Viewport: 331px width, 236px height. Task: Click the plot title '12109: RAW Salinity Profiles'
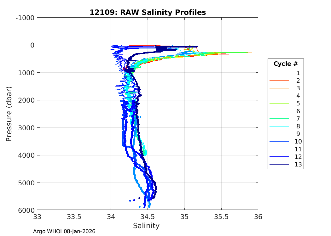[148, 12]
